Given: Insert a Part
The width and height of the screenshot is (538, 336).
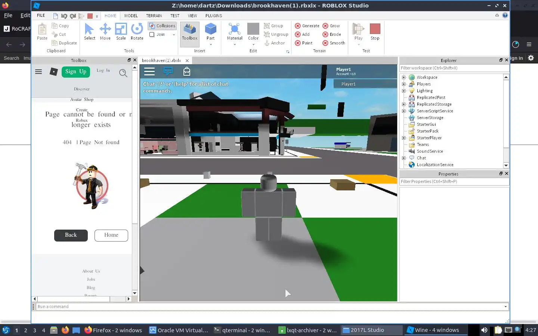Looking at the screenshot, I should 211,31.
